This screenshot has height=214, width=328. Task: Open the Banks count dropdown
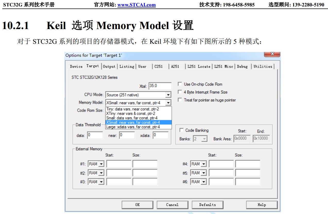coord(200,139)
